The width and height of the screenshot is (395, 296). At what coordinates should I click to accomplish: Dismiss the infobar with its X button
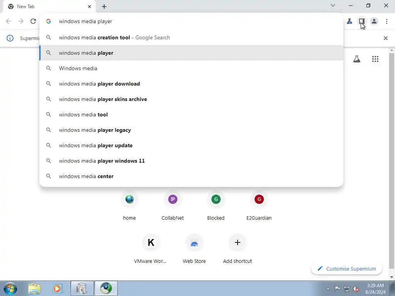(x=385, y=38)
